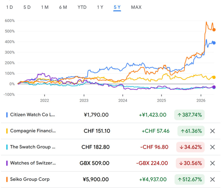The height and width of the screenshot is (190, 222).
Task: Select the 5D time range tab
Action: 27,7
